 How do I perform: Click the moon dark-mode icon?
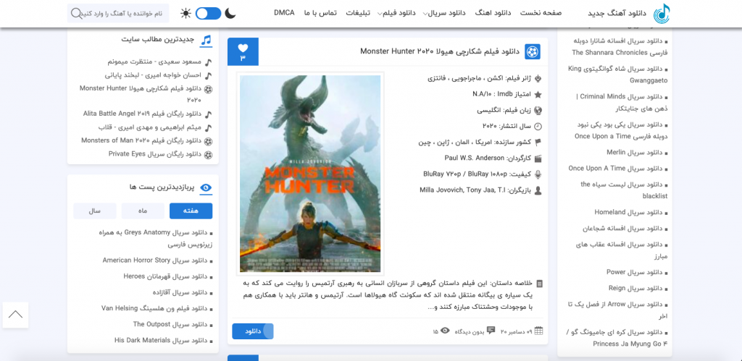[230, 13]
